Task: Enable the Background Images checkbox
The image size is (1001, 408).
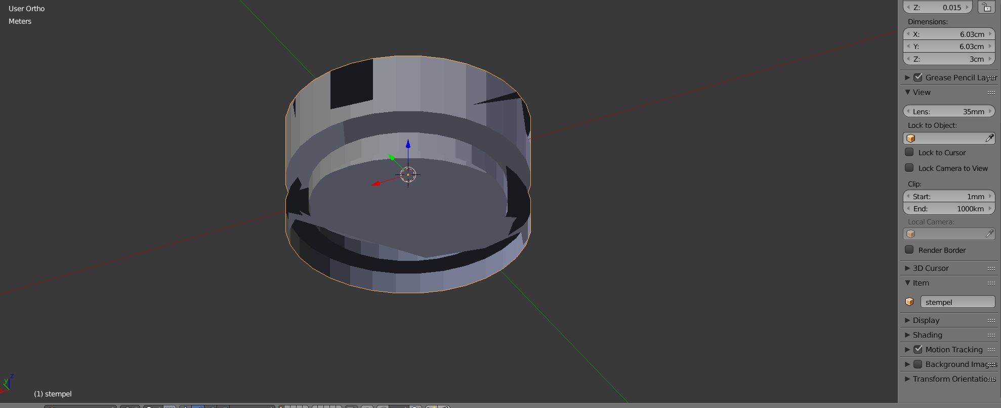Action: (x=918, y=364)
